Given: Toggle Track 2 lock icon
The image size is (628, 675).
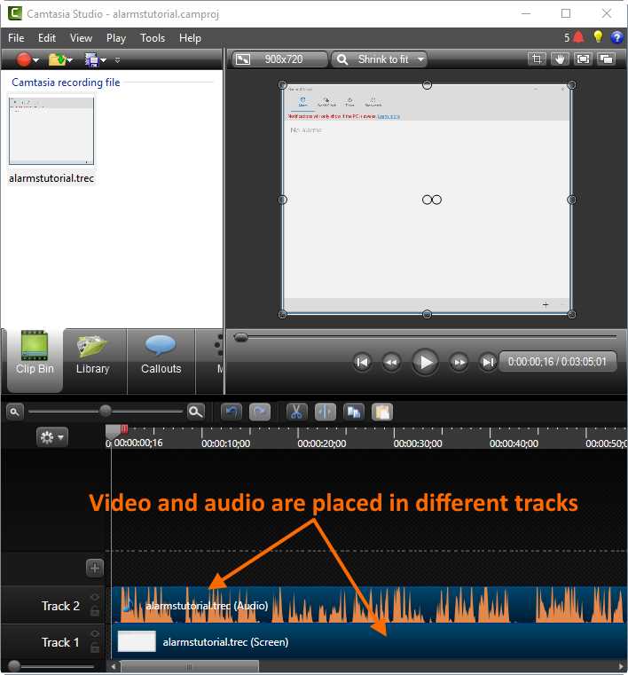Looking at the screenshot, I should (95, 610).
